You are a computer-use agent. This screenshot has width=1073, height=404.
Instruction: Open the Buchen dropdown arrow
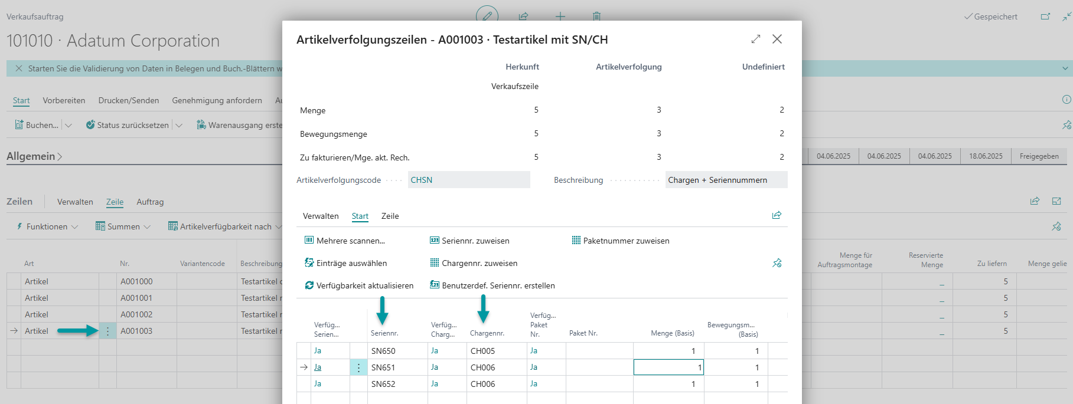point(69,125)
